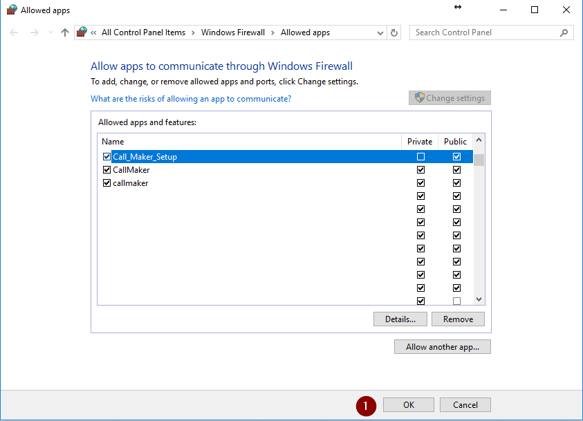Viewport: 583px width, 421px height.
Task: Confirm with the OK button
Action: pyautogui.click(x=409, y=404)
